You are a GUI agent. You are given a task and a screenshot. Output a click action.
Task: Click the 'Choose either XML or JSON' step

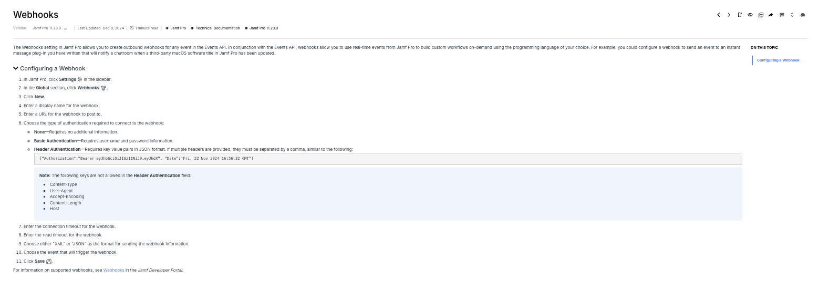pyautogui.click(x=106, y=244)
